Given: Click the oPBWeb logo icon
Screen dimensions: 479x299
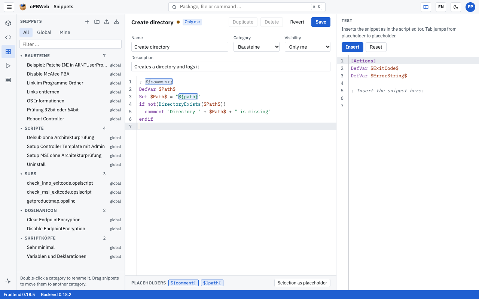Looking at the screenshot, I should 23,7.
